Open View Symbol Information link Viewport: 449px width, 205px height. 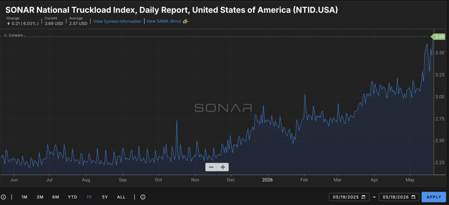(x=117, y=21)
